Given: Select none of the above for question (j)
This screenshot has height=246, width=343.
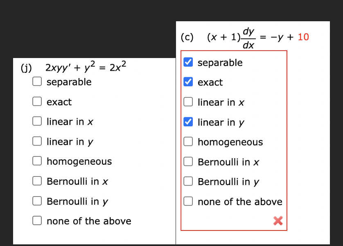Looking at the screenshot, I should click(37, 221).
